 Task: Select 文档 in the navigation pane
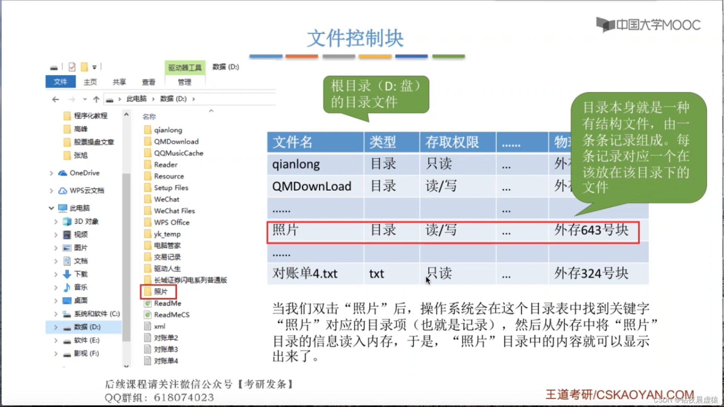(x=76, y=261)
